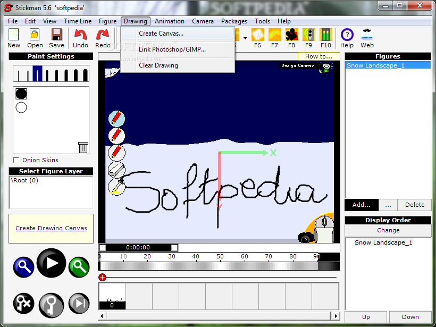436x327 pixels.
Task: Click the mouse icon on the canvas
Action: click(x=324, y=230)
